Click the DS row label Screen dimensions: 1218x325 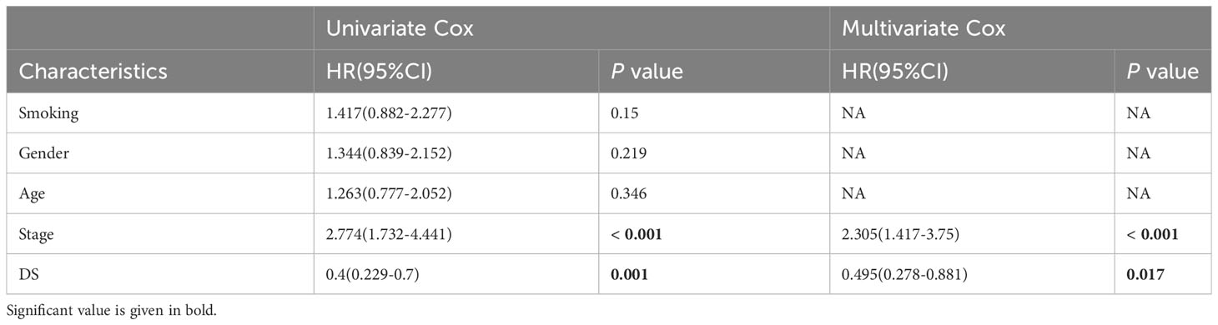tap(30, 274)
